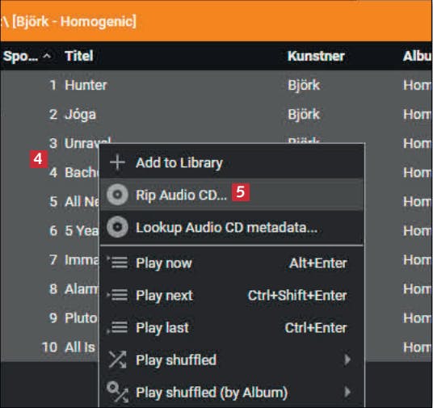This screenshot has width=433, height=408.
Task: Click the shuffle arrows icon for Play shuffled
Action: 117,360
